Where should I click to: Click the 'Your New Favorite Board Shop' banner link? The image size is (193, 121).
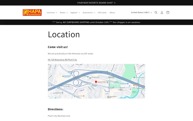coord(96,3)
